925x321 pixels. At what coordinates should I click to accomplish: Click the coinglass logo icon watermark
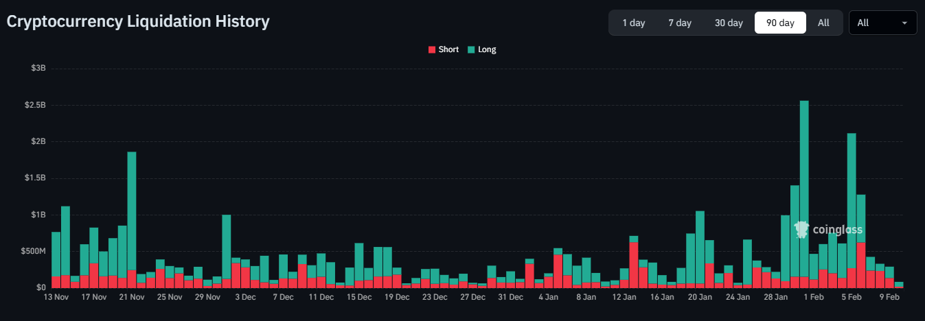coord(801,229)
